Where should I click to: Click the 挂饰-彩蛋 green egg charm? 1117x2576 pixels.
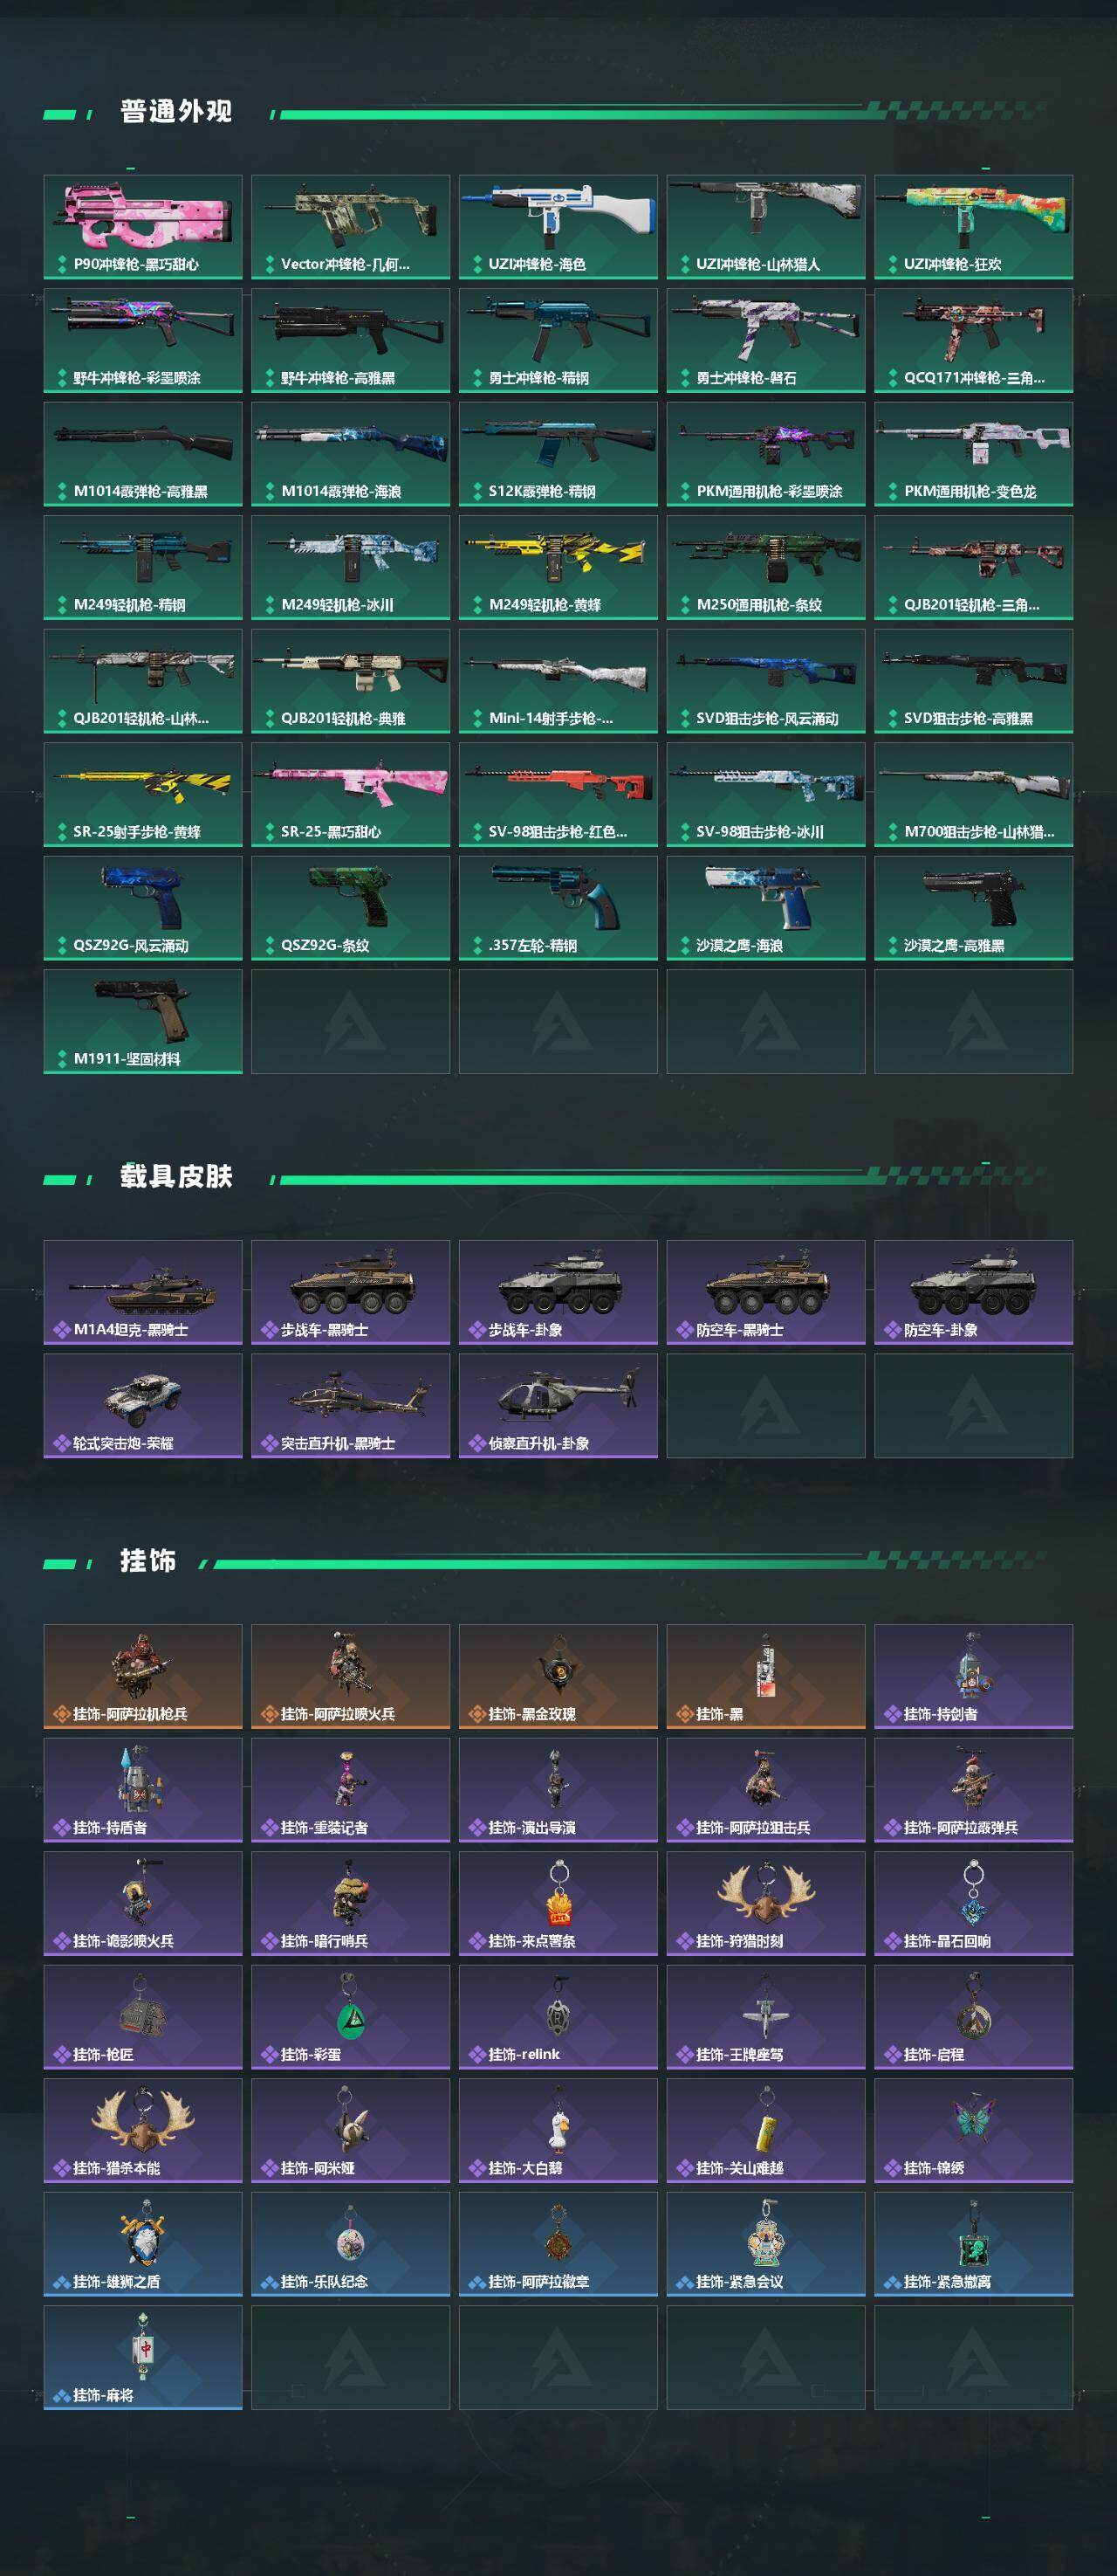pyautogui.click(x=351, y=2017)
